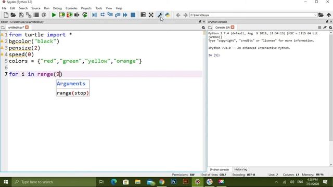Viewport: 333px width, 187px height.
Task: Close the Editor pane
Action: tap(204, 22)
